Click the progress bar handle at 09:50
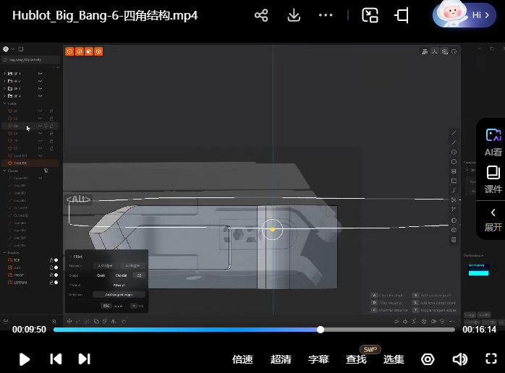 pyautogui.click(x=321, y=330)
